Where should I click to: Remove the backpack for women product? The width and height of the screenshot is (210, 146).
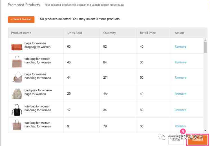pyautogui.click(x=180, y=94)
